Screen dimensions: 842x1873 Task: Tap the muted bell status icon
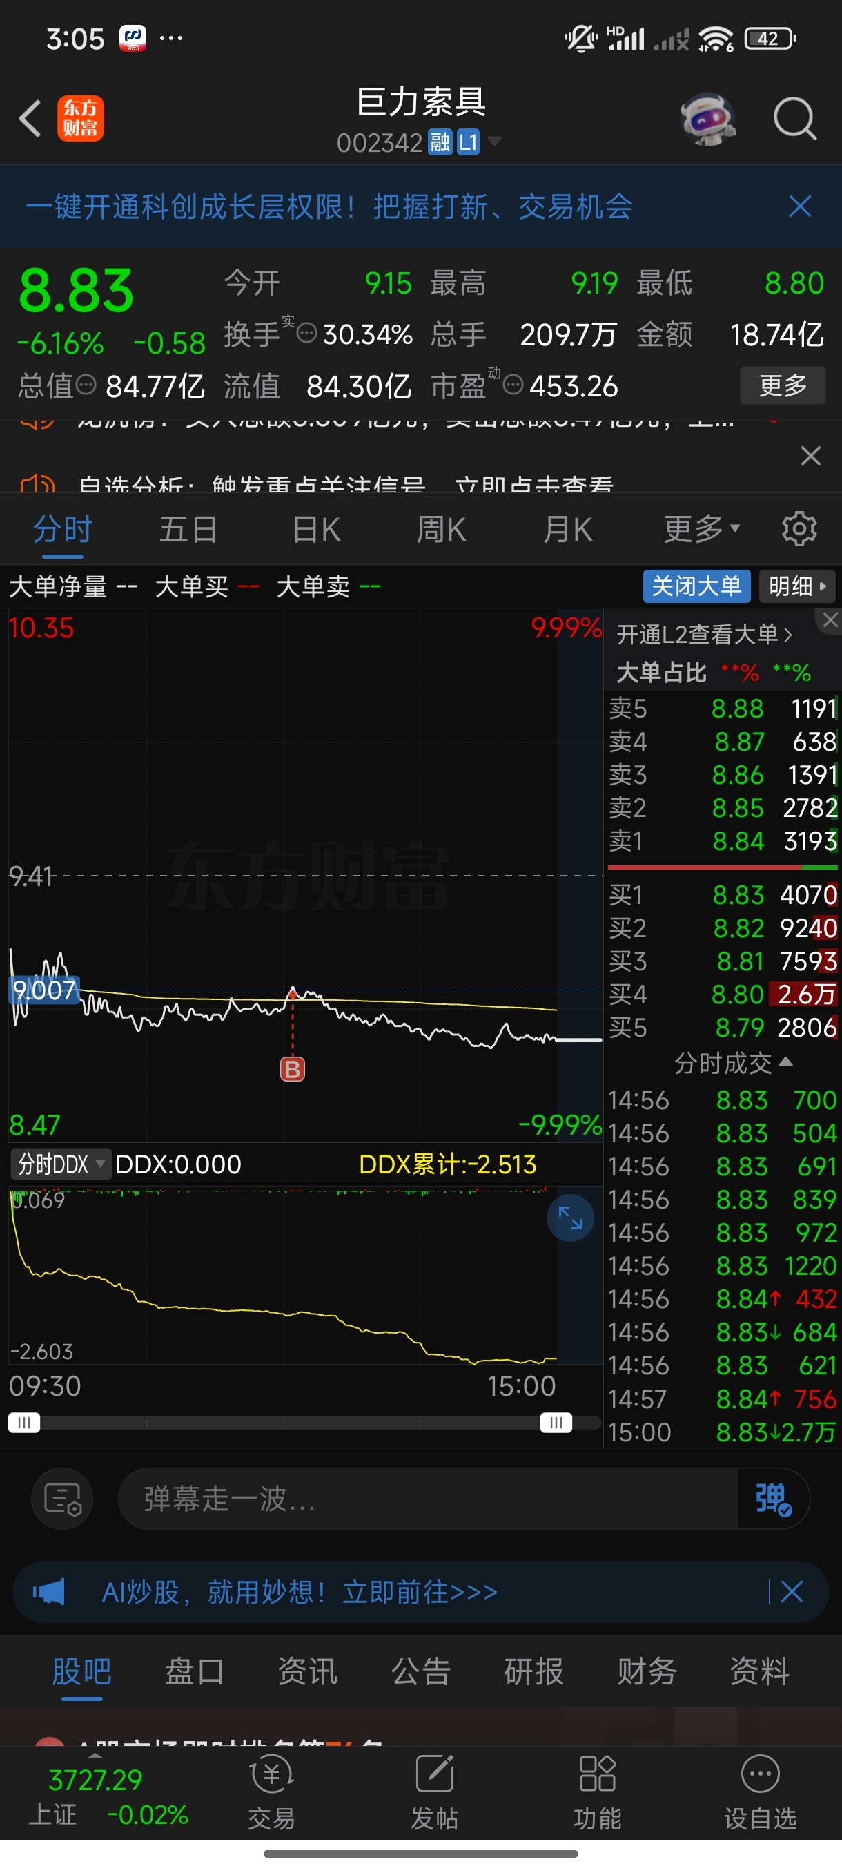pyautogui.click(x=581, y=38)
